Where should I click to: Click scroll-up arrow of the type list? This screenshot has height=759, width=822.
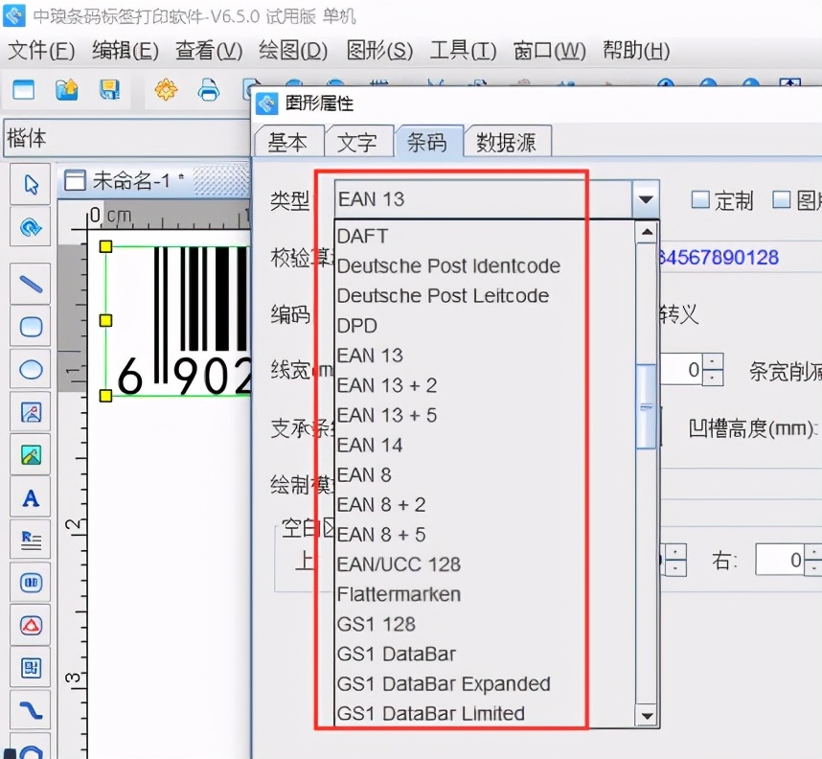click(647, 232)
